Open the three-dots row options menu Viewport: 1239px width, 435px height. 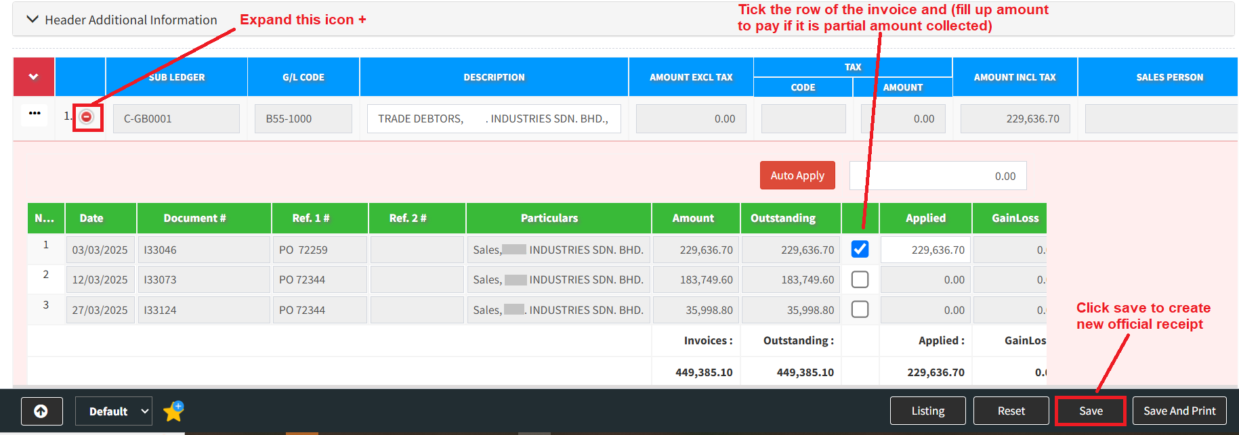[x=35, y=114]
